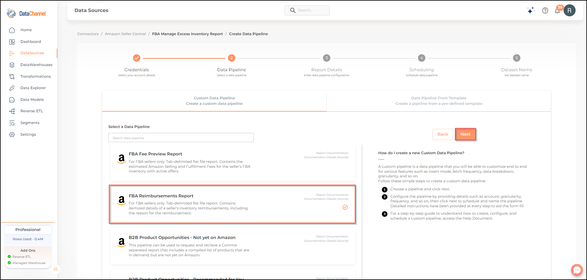Open FBA Manage Excess Inventory Report breadcrumb
This screenshot has width=587, height=280.
pyautogui.click(x=187, y=34)
